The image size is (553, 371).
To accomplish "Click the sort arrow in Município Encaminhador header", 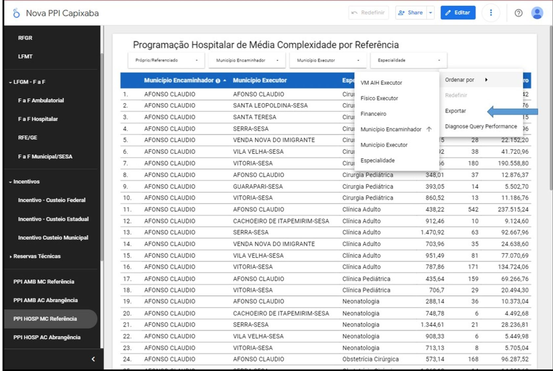I will pyautogui.click(x=225, y=80).
